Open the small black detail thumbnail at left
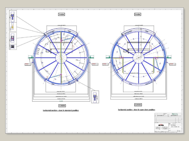The height and width of the screenshot is (141, 189). 13,47
